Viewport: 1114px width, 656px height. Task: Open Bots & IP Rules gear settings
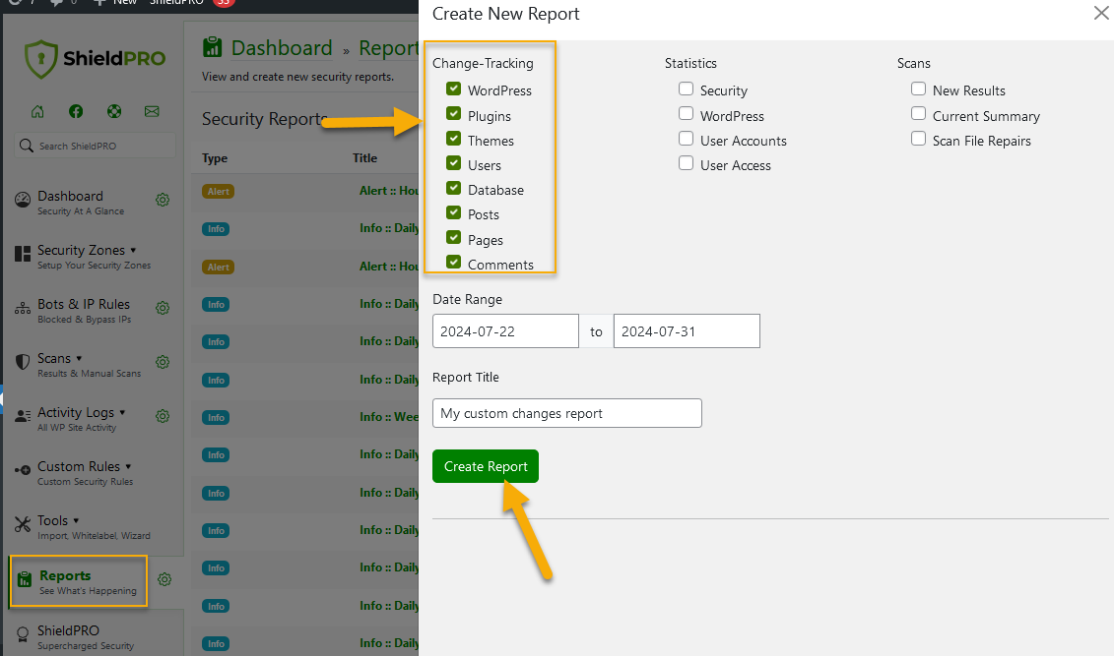[163, 308]
